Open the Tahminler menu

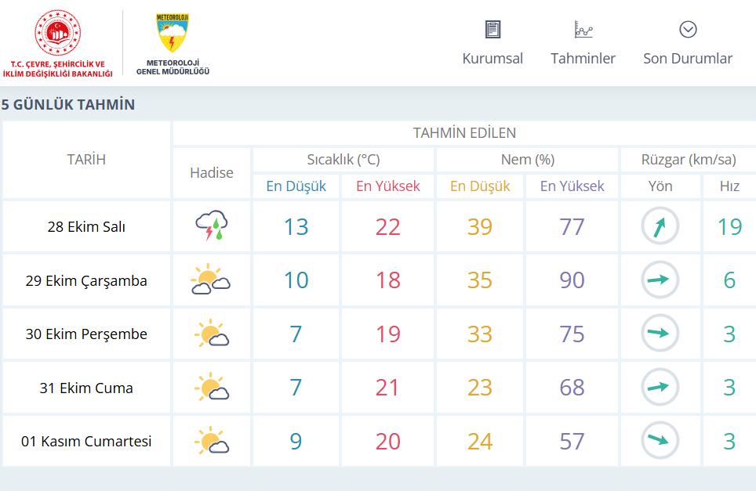coord(583,59)
